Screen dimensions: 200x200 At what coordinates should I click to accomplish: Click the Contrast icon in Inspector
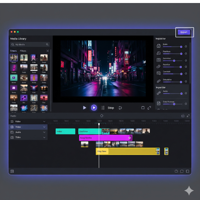(159, 73)
